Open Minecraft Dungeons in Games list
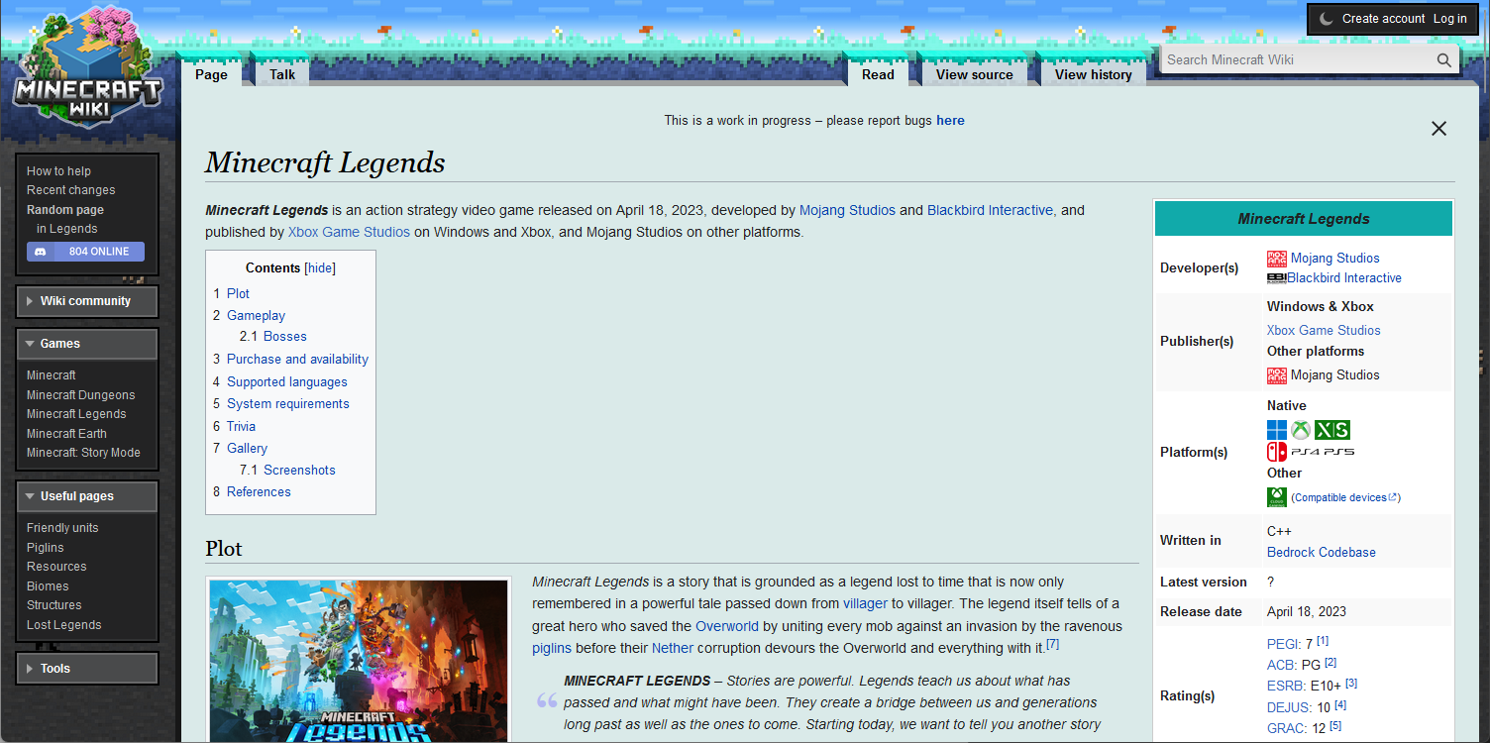This screenshot has width=1490, height=743. [81, 395]
